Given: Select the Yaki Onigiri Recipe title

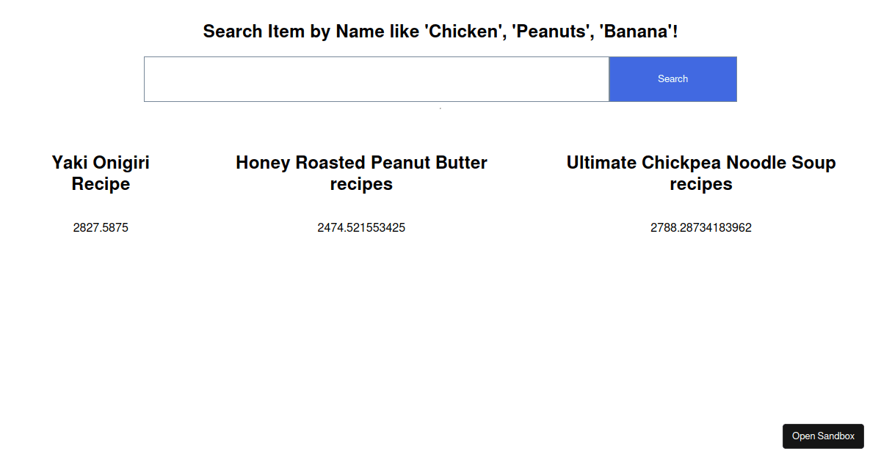Looking at the screenshot, I should pos(100,173).
